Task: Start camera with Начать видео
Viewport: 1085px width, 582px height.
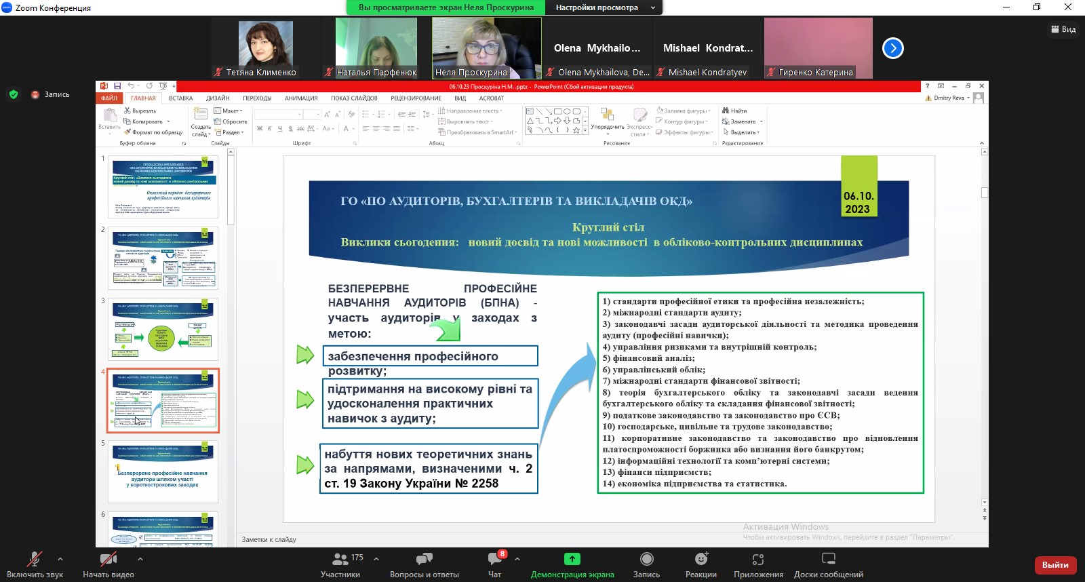Action: click(x=108, y=564)
